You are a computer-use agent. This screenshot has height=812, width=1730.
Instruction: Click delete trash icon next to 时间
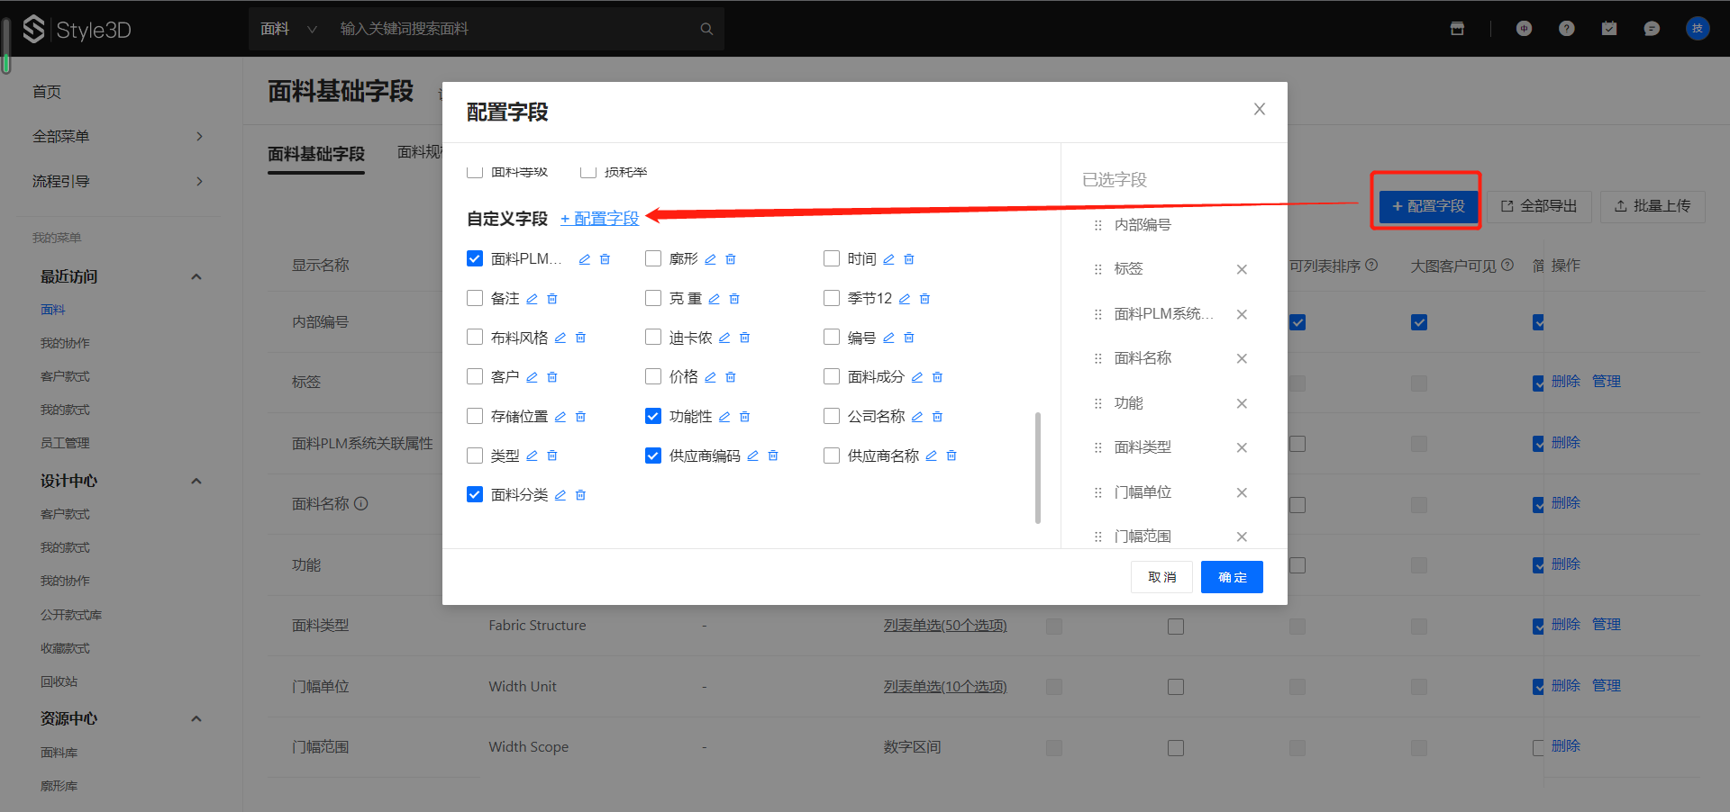tap(909, 259)
